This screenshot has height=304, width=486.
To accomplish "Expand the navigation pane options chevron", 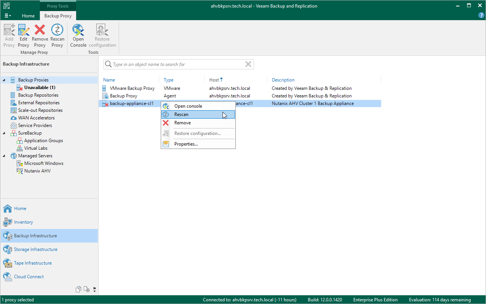I will [x=94, y=289].
